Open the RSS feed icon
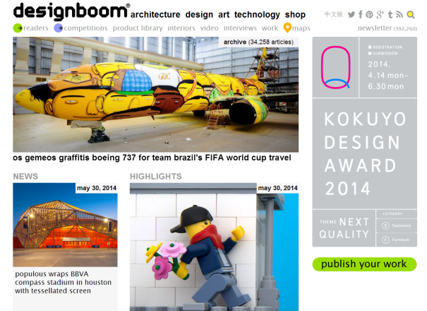 (399, 14)
